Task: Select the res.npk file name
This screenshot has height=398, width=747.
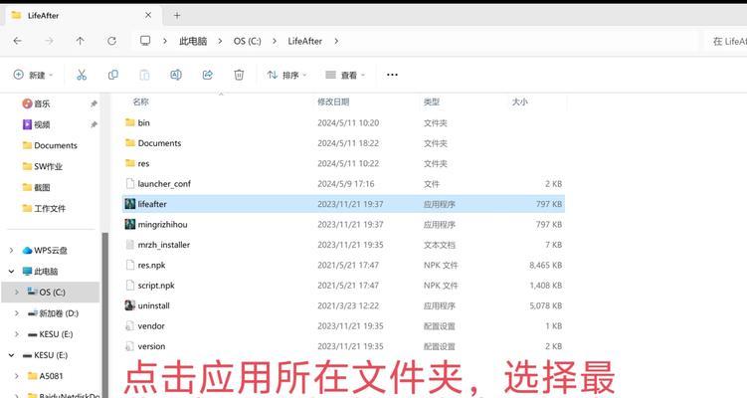Action: pyautogui.click(x=151, y=265)
